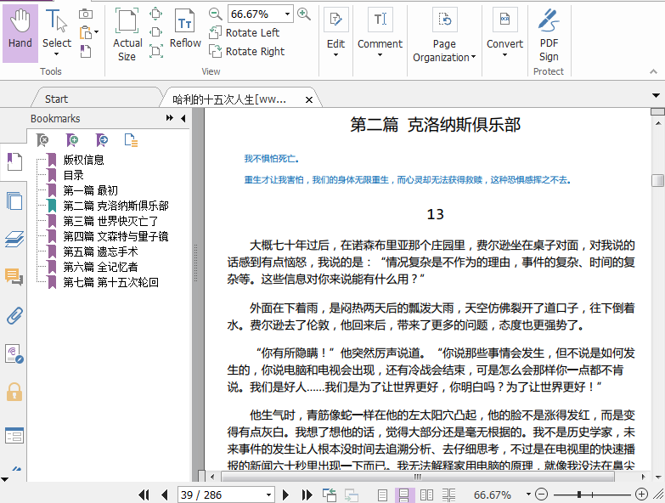Click the SnapShot camera icon

pyautogui.click(x=86, y=14)
